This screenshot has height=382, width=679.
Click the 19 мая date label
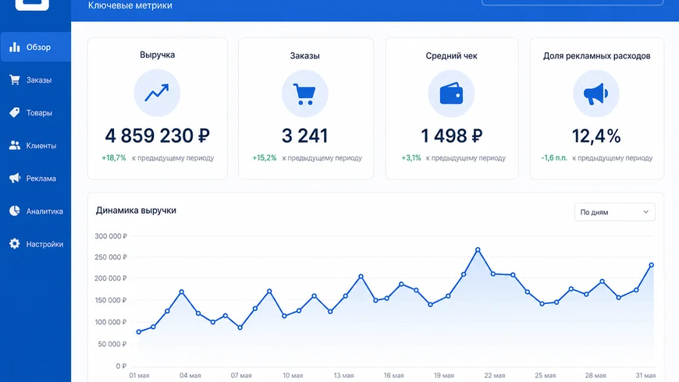444,376
